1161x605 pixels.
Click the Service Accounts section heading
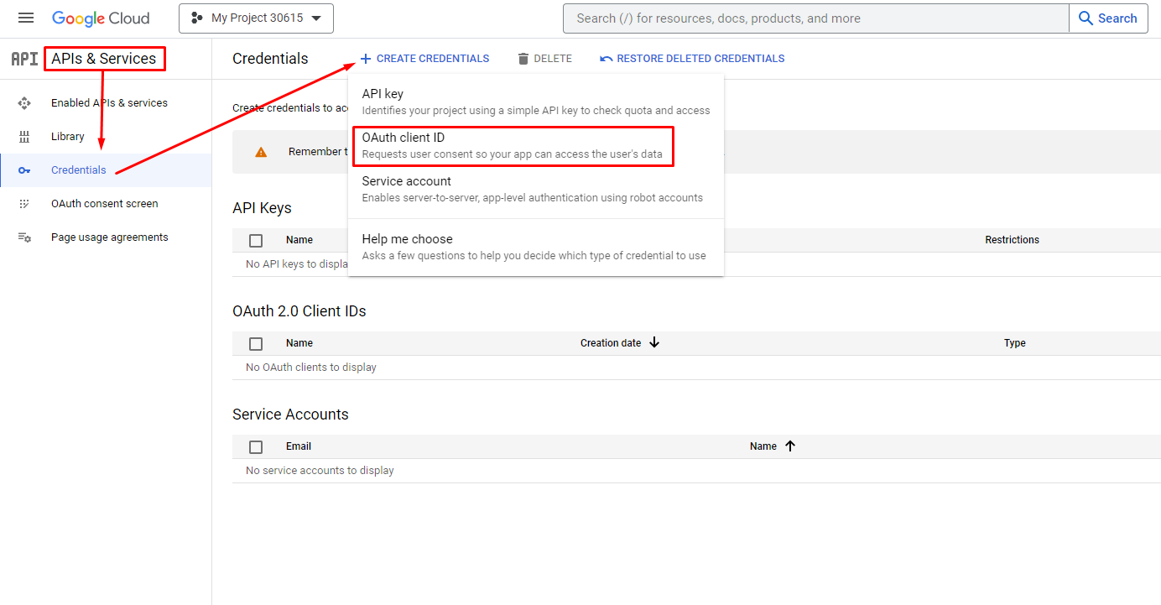(290, 415)
